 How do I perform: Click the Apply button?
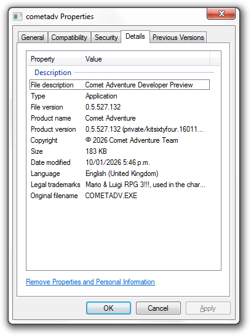208,308
